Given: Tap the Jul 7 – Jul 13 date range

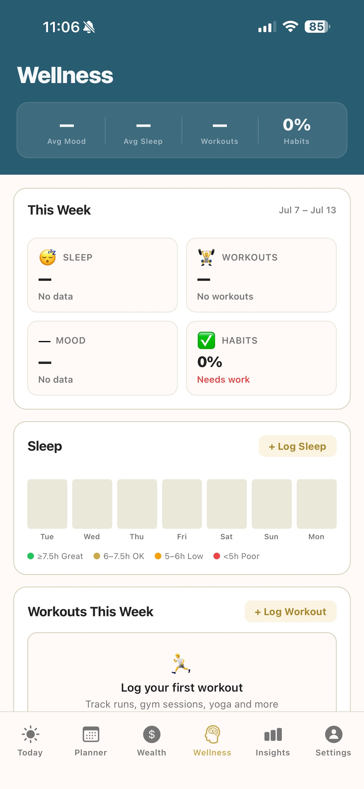Looking at the screenshot, I should coord(308,210).
